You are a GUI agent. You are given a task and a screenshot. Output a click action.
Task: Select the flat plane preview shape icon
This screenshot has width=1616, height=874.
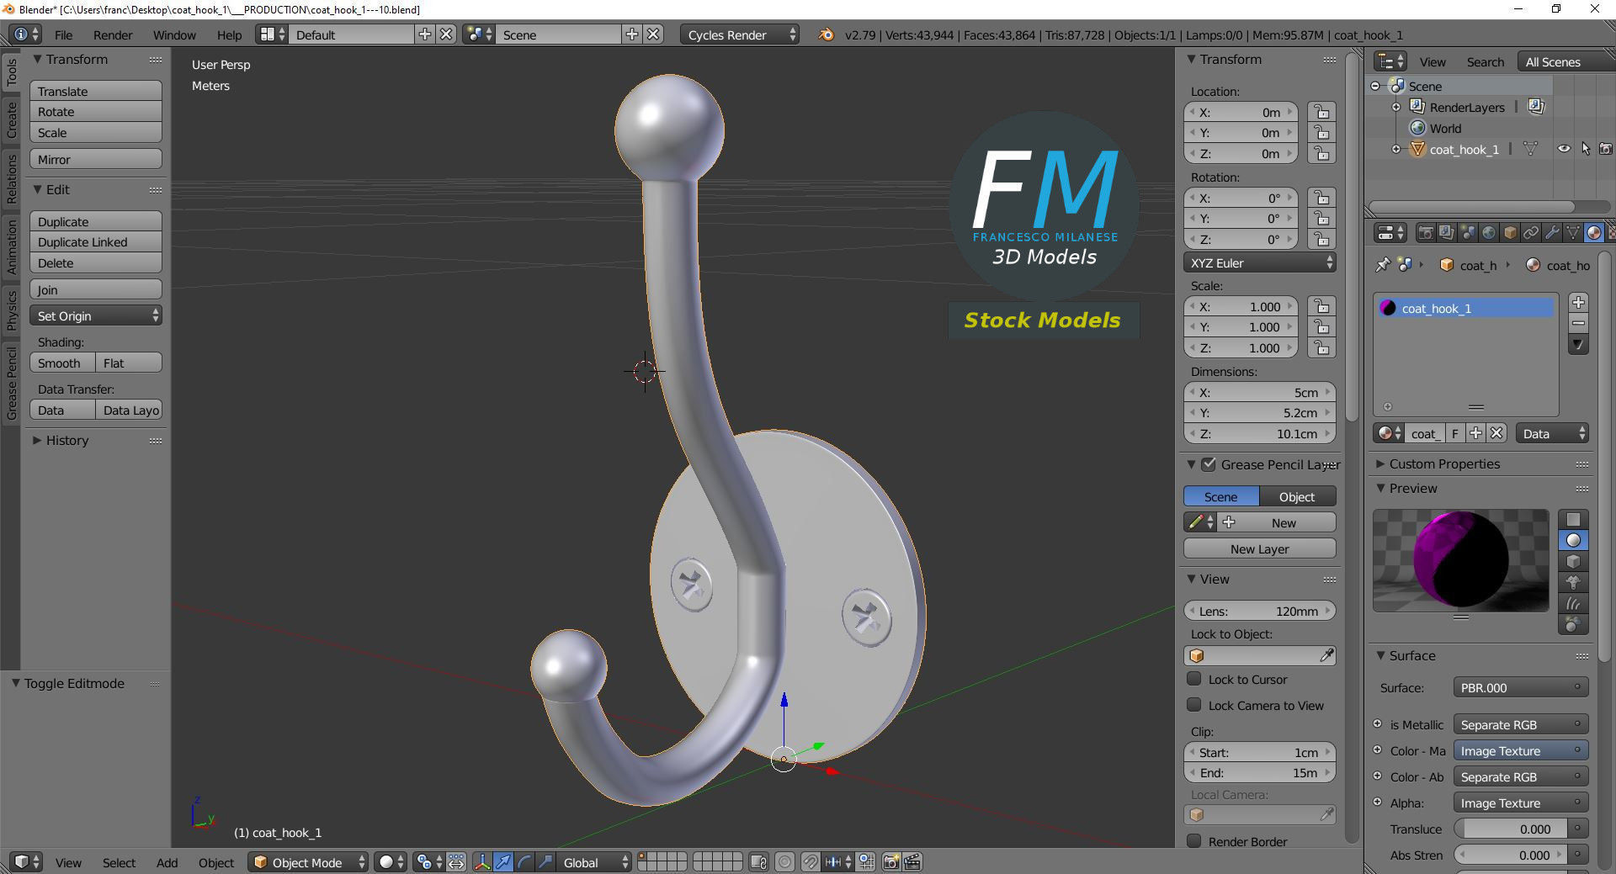tap(1573, 520)
